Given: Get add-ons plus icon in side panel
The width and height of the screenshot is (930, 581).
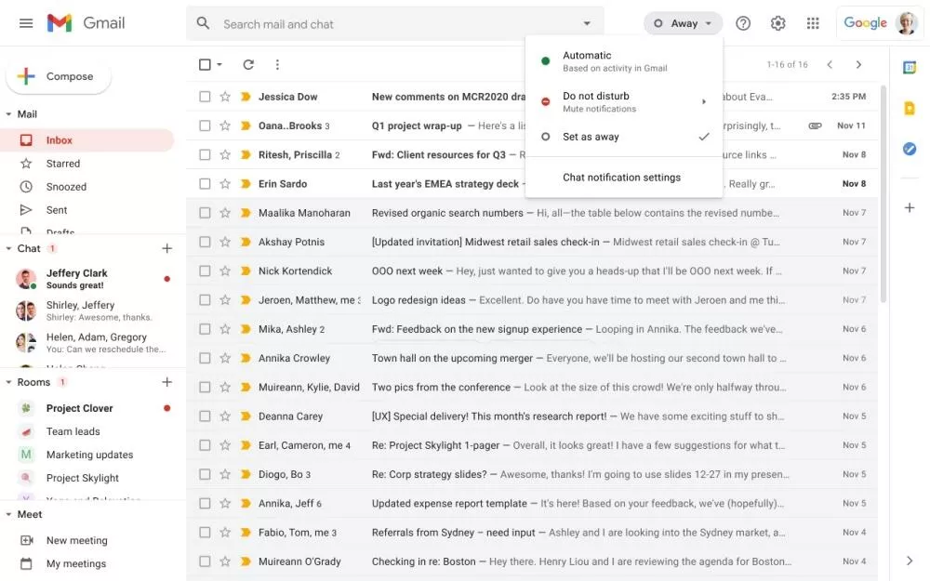Looking at the screenshot, I should pos(910,207).
